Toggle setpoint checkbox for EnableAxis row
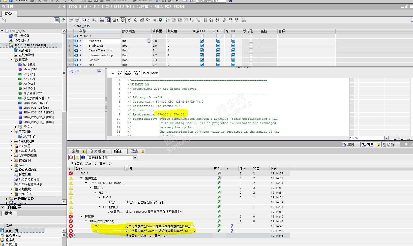Screen dimensions: 413x246 tap(251, 46)
